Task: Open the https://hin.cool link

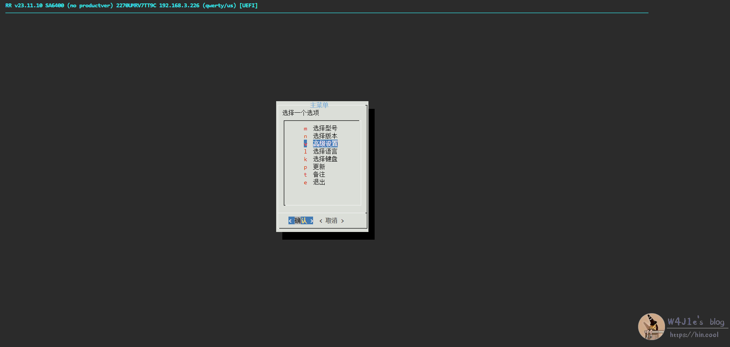Action: [694, 335]
